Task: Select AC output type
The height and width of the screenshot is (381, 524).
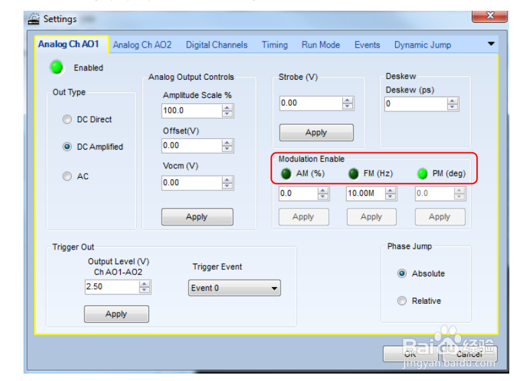Action: point(67,176)
